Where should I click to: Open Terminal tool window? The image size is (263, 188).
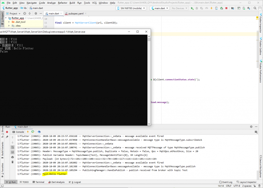[38, 182]
